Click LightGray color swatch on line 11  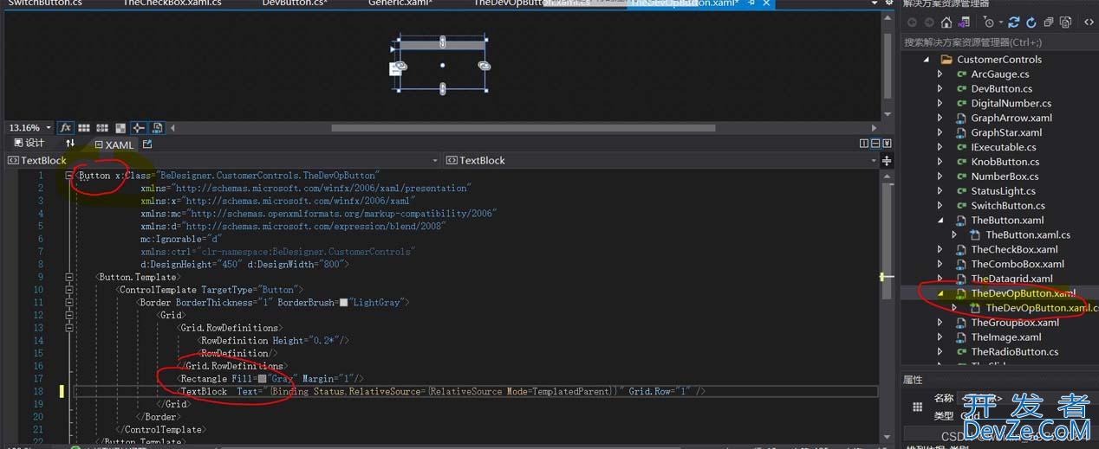[343, 303]
